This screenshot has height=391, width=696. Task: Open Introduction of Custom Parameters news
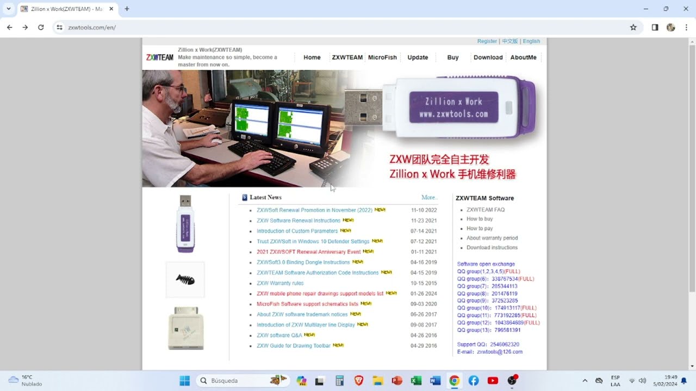(297, 231)
